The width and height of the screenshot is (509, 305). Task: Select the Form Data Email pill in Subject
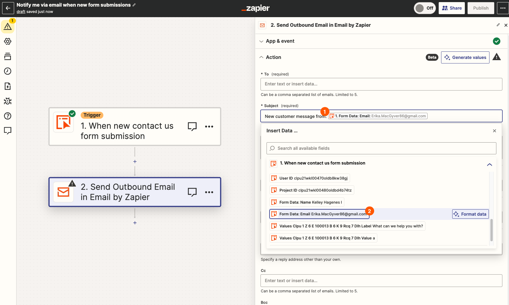378,116
